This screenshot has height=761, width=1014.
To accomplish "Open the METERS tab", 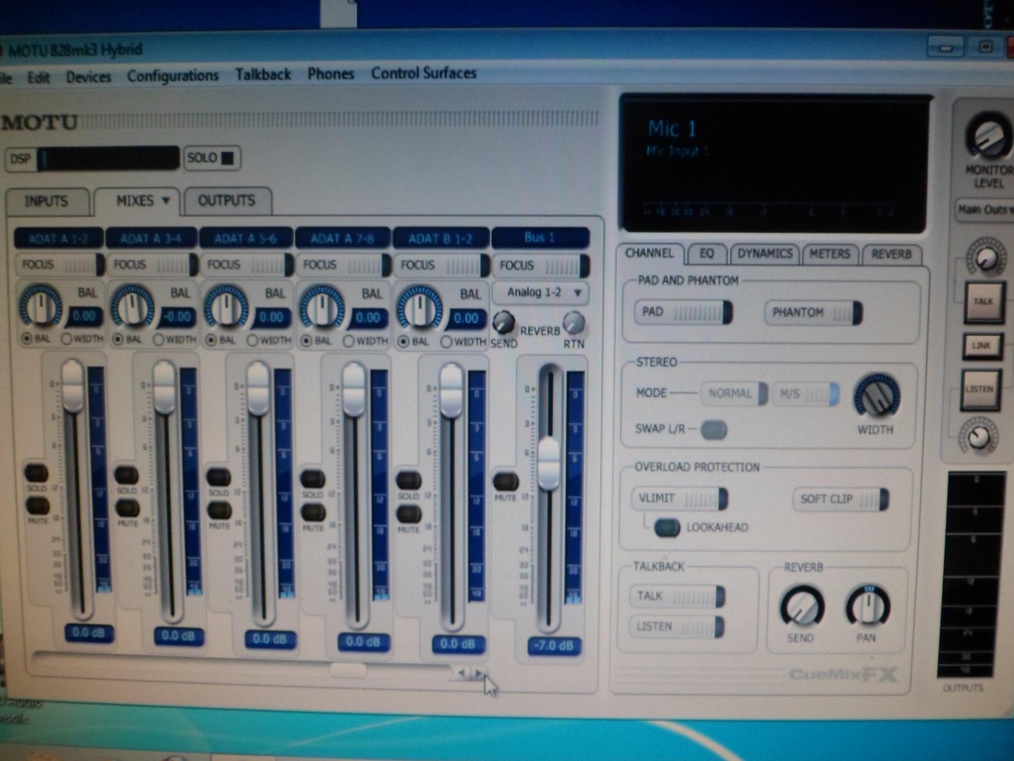I will click(x=830, y=253).
